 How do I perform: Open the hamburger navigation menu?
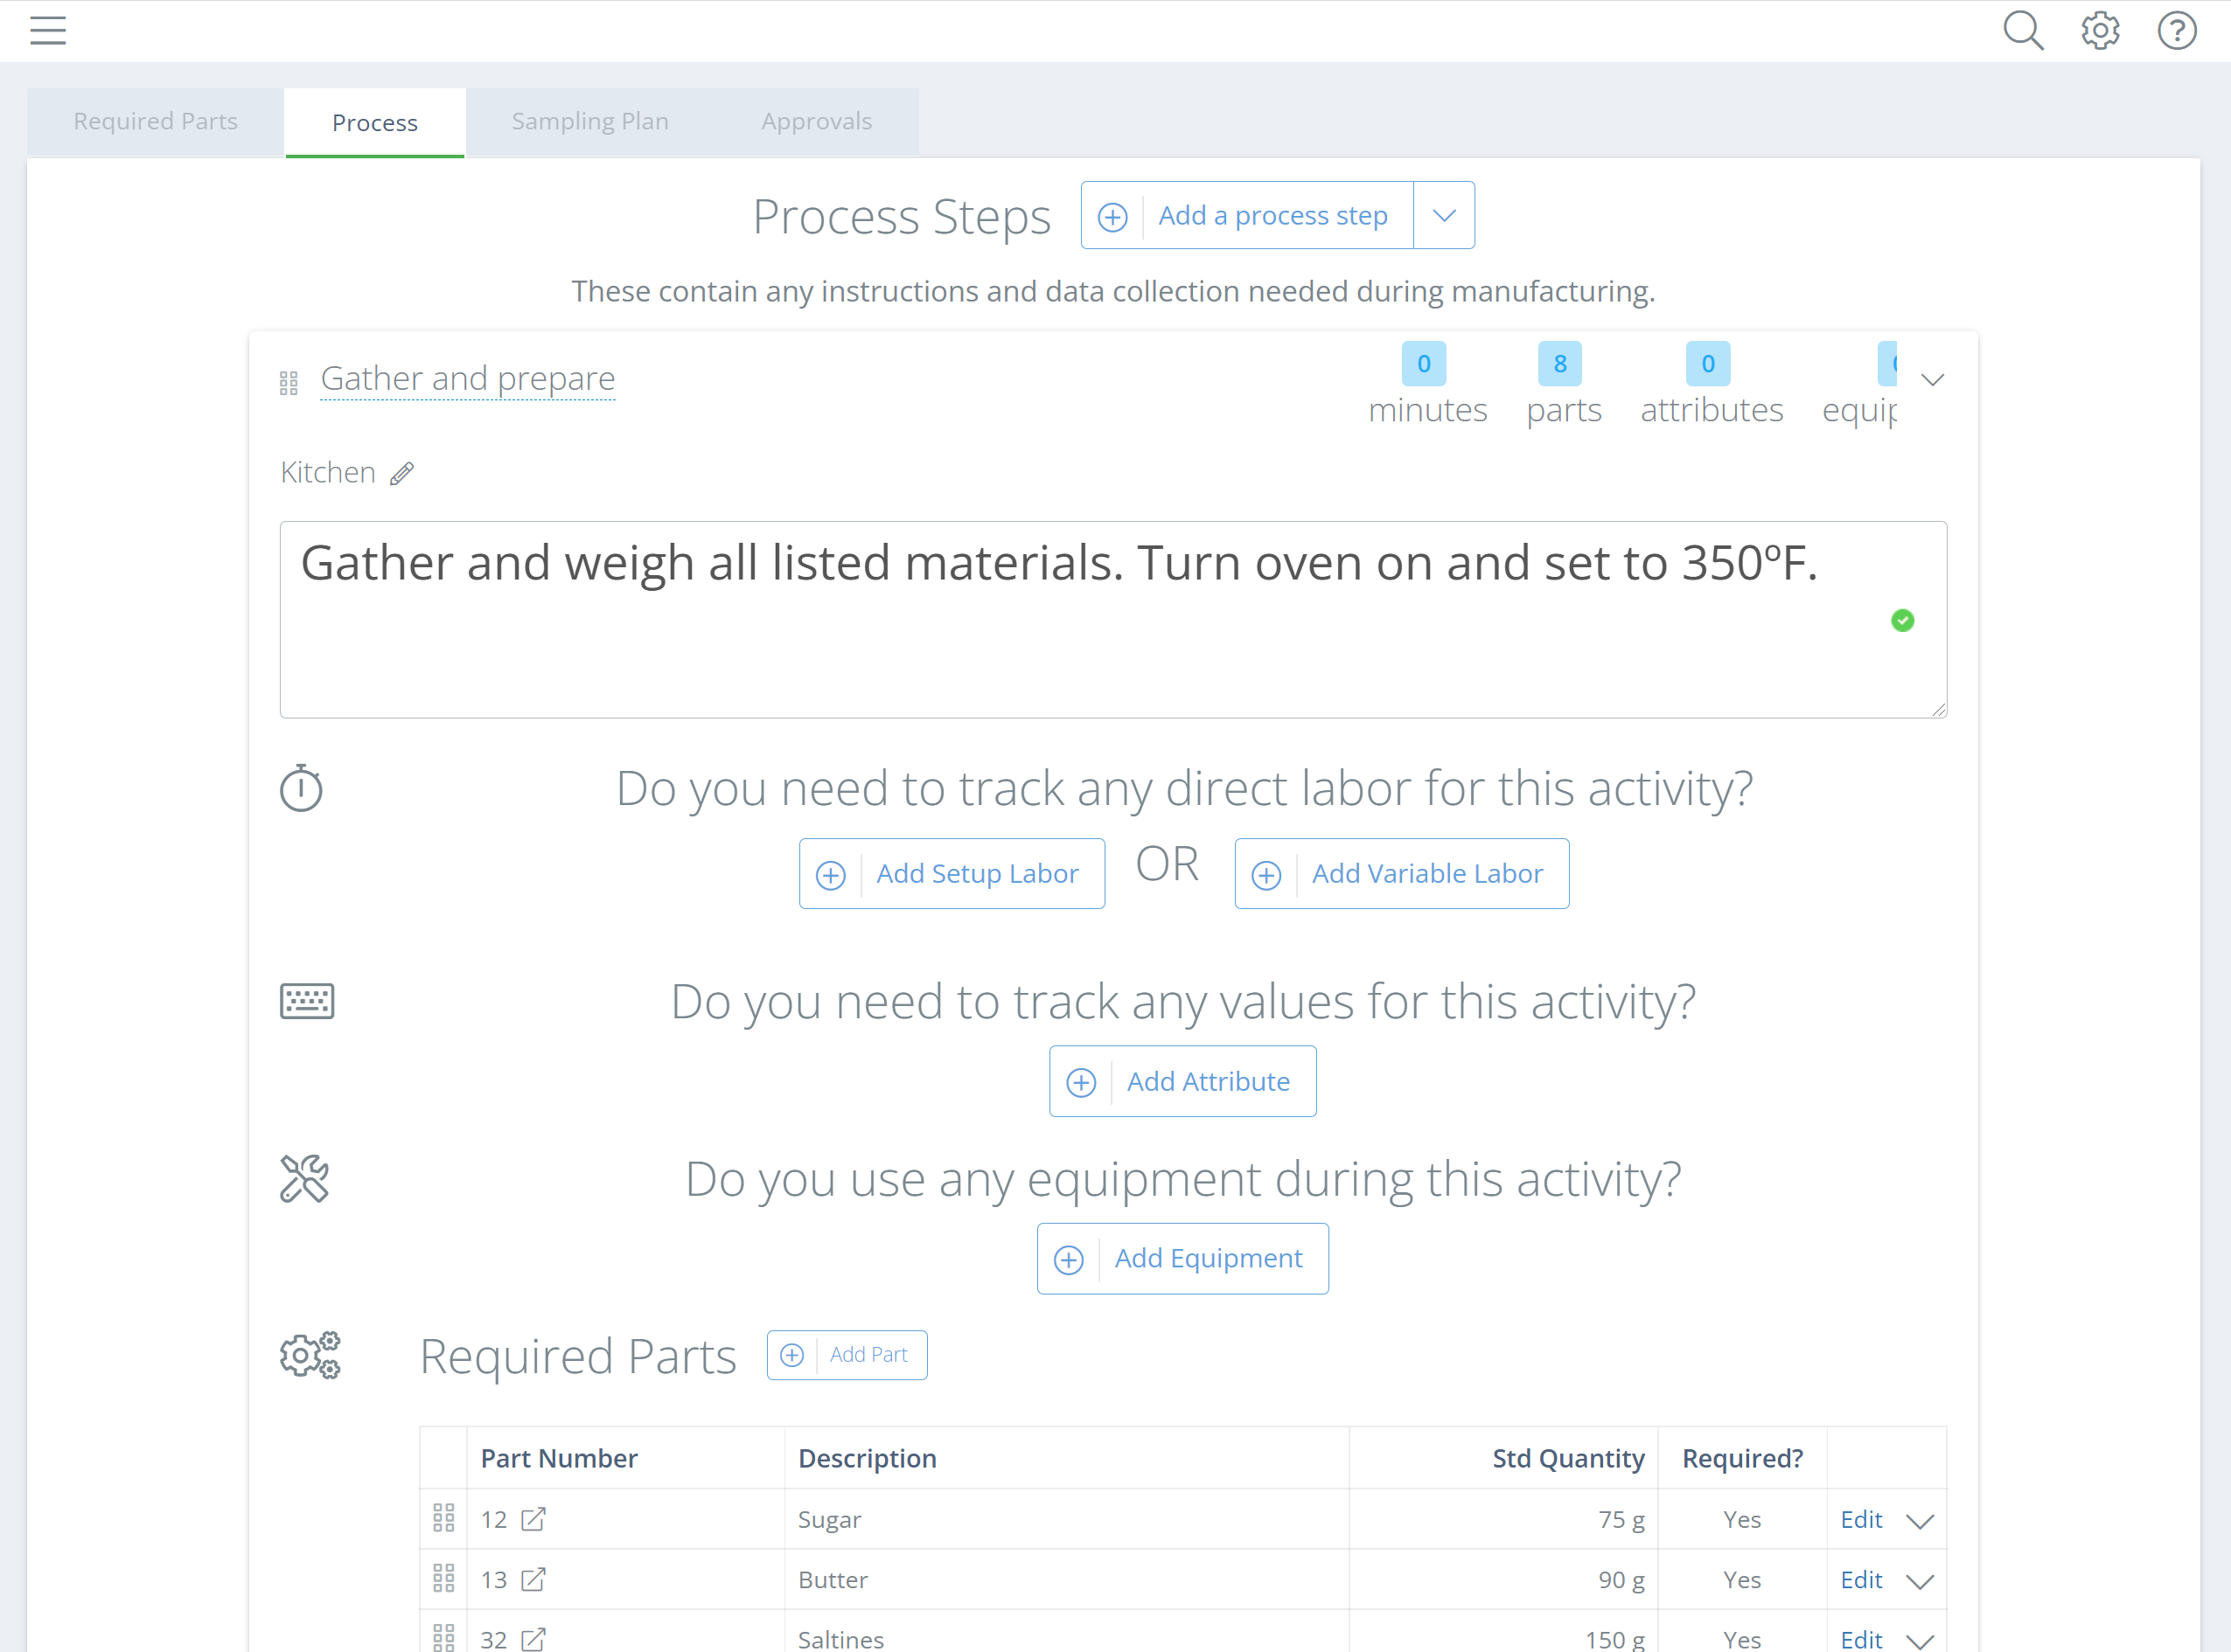(48, 31)
